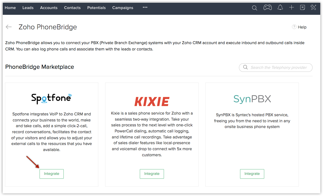Click the plus create-new icon
The image size is (323, 196).
[x=291, y=8]
